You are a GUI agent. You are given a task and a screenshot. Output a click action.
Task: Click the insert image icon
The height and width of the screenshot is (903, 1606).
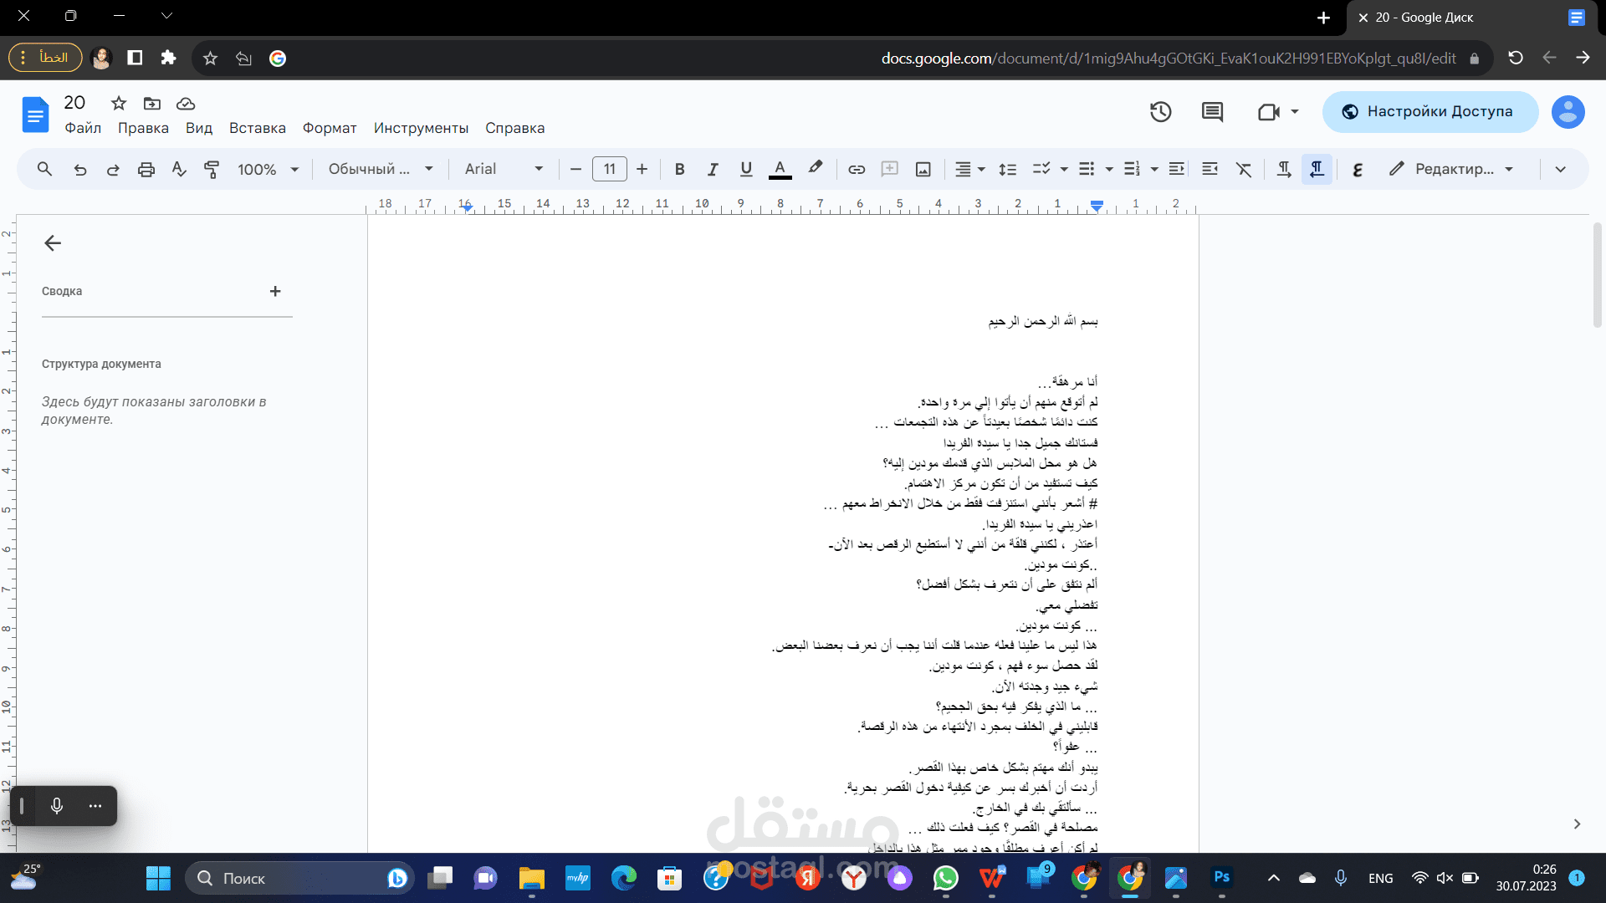tap(923, 169)
